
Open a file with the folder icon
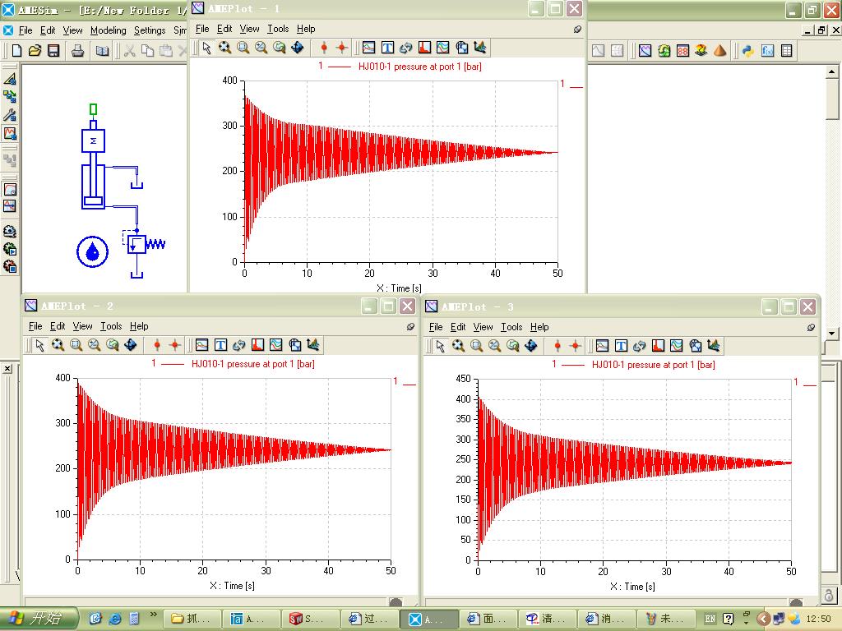tap(35, 51)
